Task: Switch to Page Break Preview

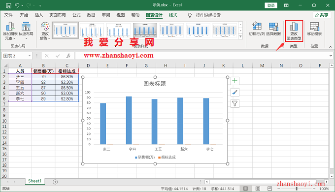Action: (269, 189)
